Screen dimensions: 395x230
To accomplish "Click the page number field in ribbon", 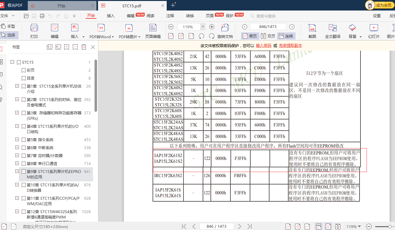I will click(x=268, y=27).
